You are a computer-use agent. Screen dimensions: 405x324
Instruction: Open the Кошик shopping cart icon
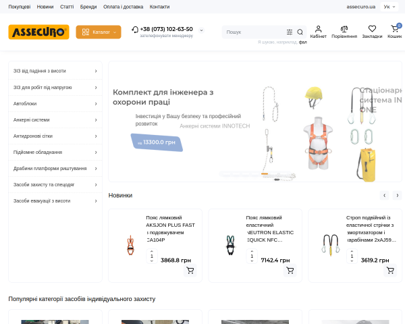click(394, 28)
